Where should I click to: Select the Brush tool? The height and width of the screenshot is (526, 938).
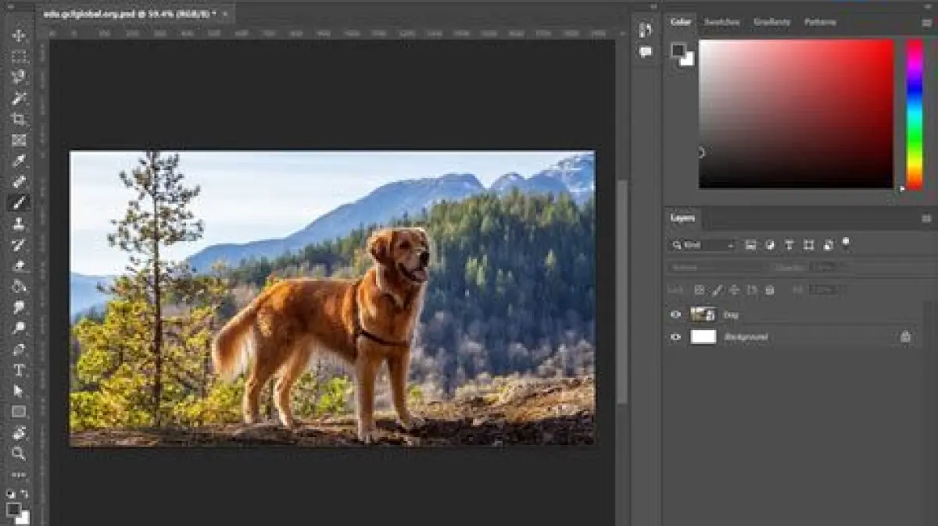[19, 203]
